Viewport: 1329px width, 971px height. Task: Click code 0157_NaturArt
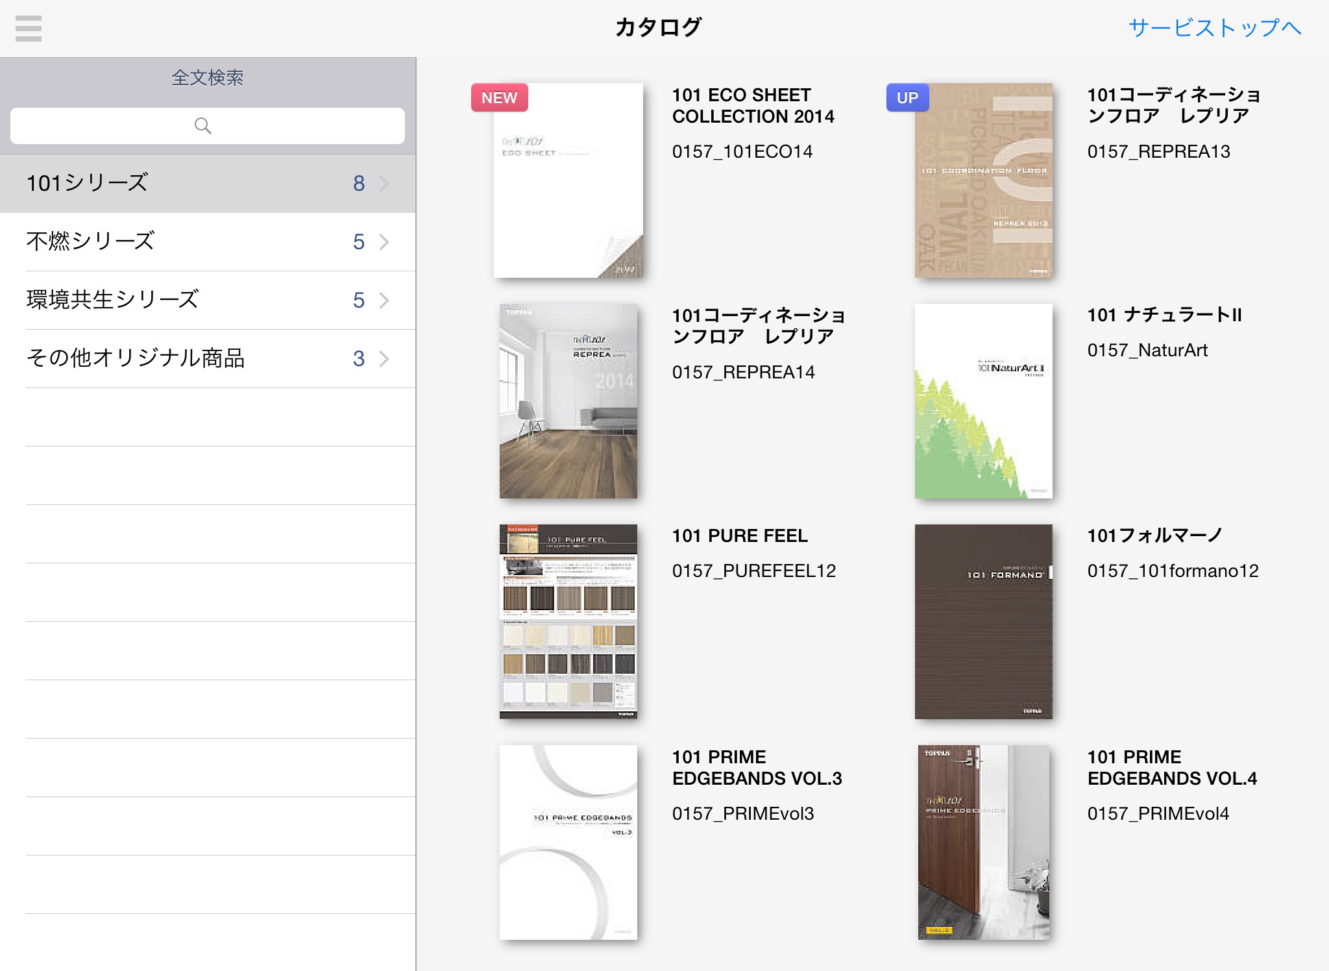[1147, 350]
